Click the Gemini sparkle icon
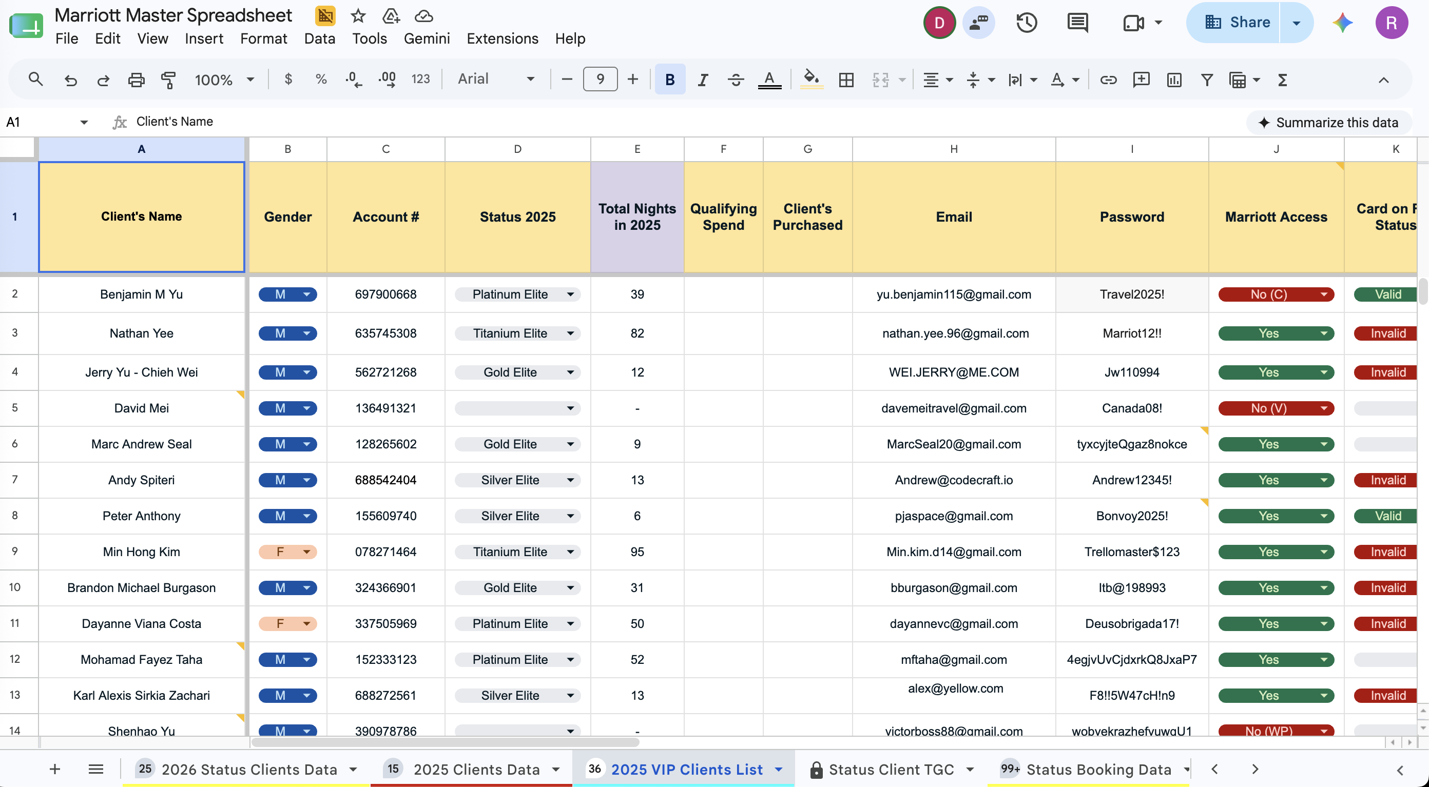The image size is (1429, 787). pyautogui.click(x=1342, y=23)
